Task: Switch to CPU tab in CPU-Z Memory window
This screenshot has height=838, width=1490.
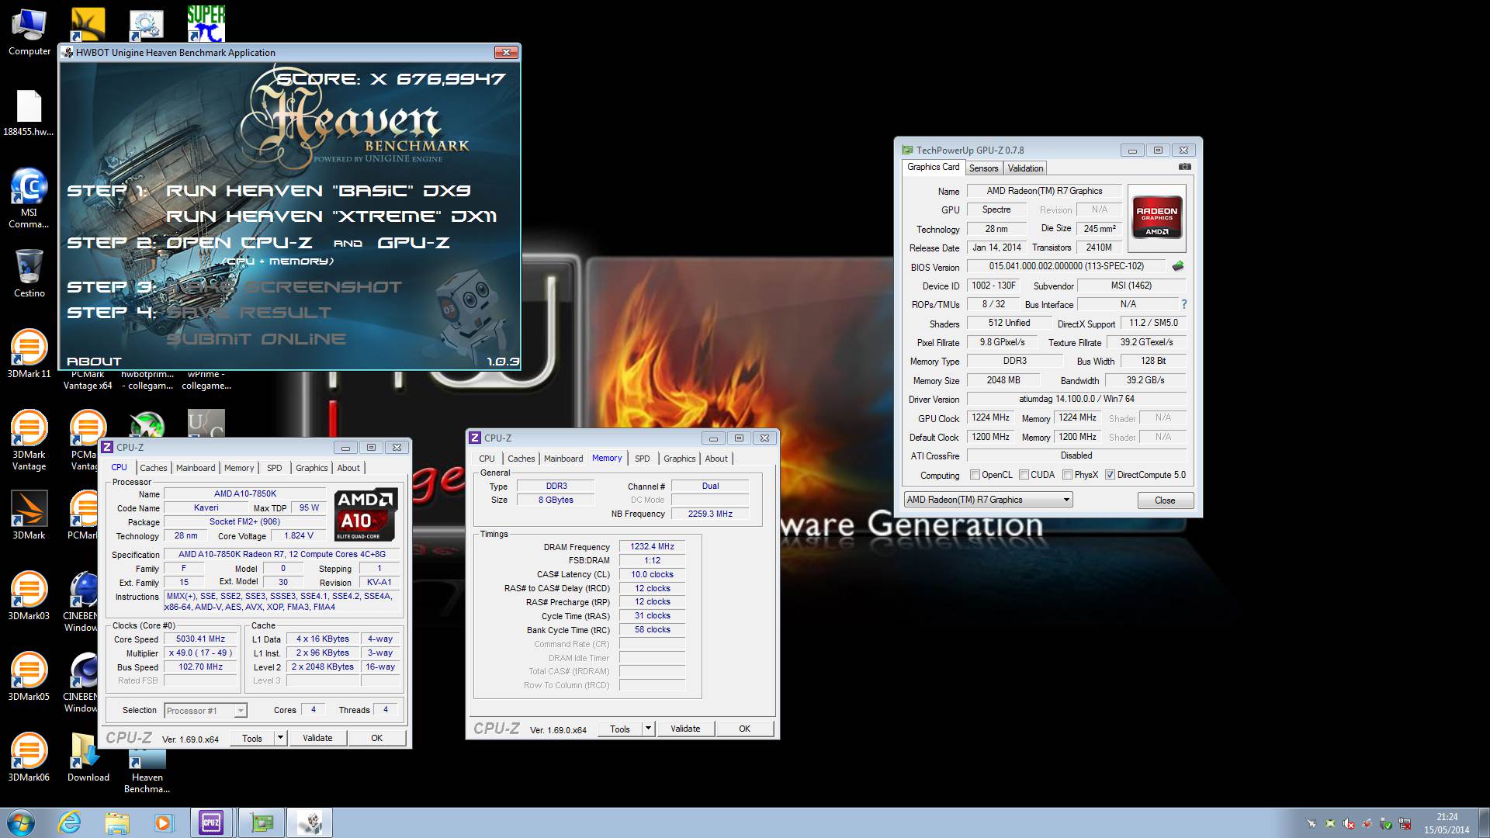Action: (x=487, y=459)
